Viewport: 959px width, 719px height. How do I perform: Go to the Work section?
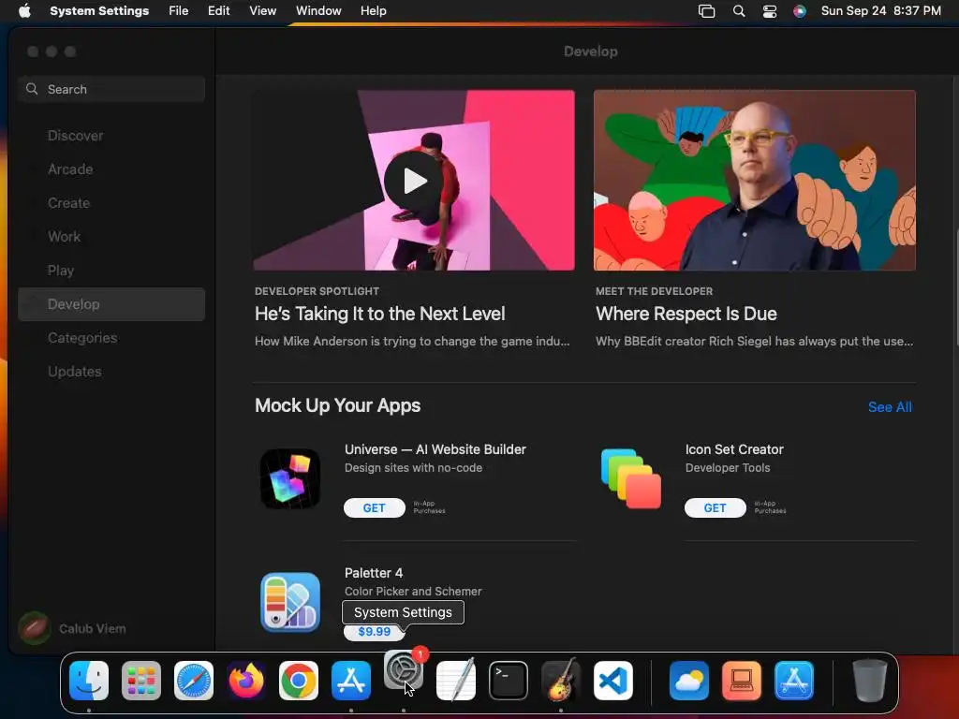click(x=111, y=237)
